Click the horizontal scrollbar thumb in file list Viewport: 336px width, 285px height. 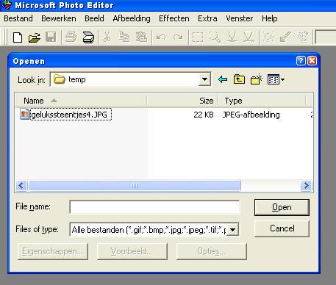tap(135, 186)
